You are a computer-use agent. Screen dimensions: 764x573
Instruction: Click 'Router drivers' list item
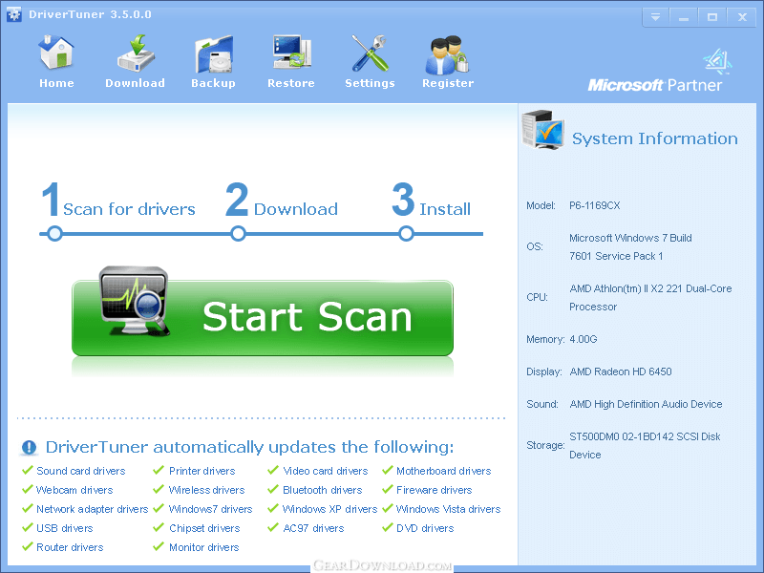point(70,547)
